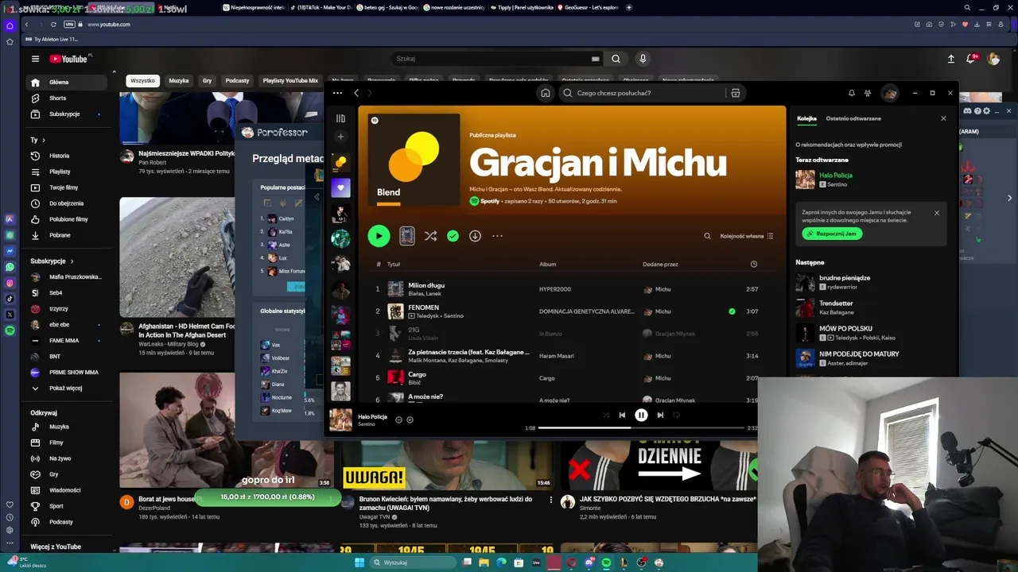
Task: Toggle repeat in Spotify player bar
Action: (x=677, y=415)
